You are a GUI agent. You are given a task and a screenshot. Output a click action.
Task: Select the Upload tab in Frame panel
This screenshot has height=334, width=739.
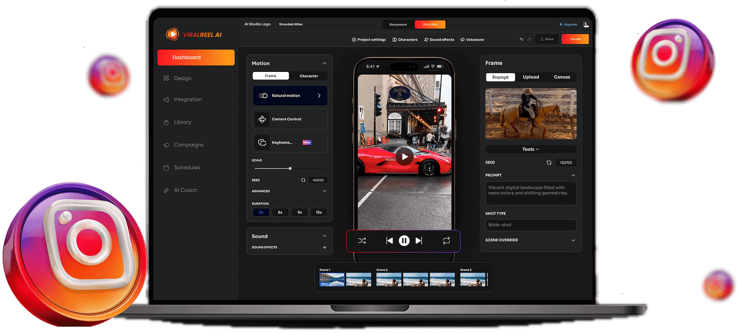pos(531,77)
